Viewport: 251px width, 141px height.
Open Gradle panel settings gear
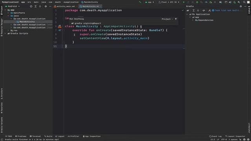click(241, 6)
